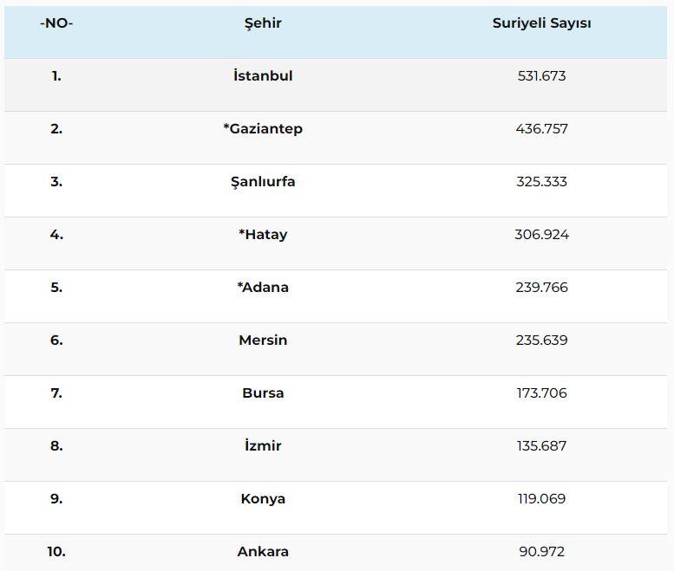674x571 pixels.
Task: Select the Bursa city cell
Action: 263,393
